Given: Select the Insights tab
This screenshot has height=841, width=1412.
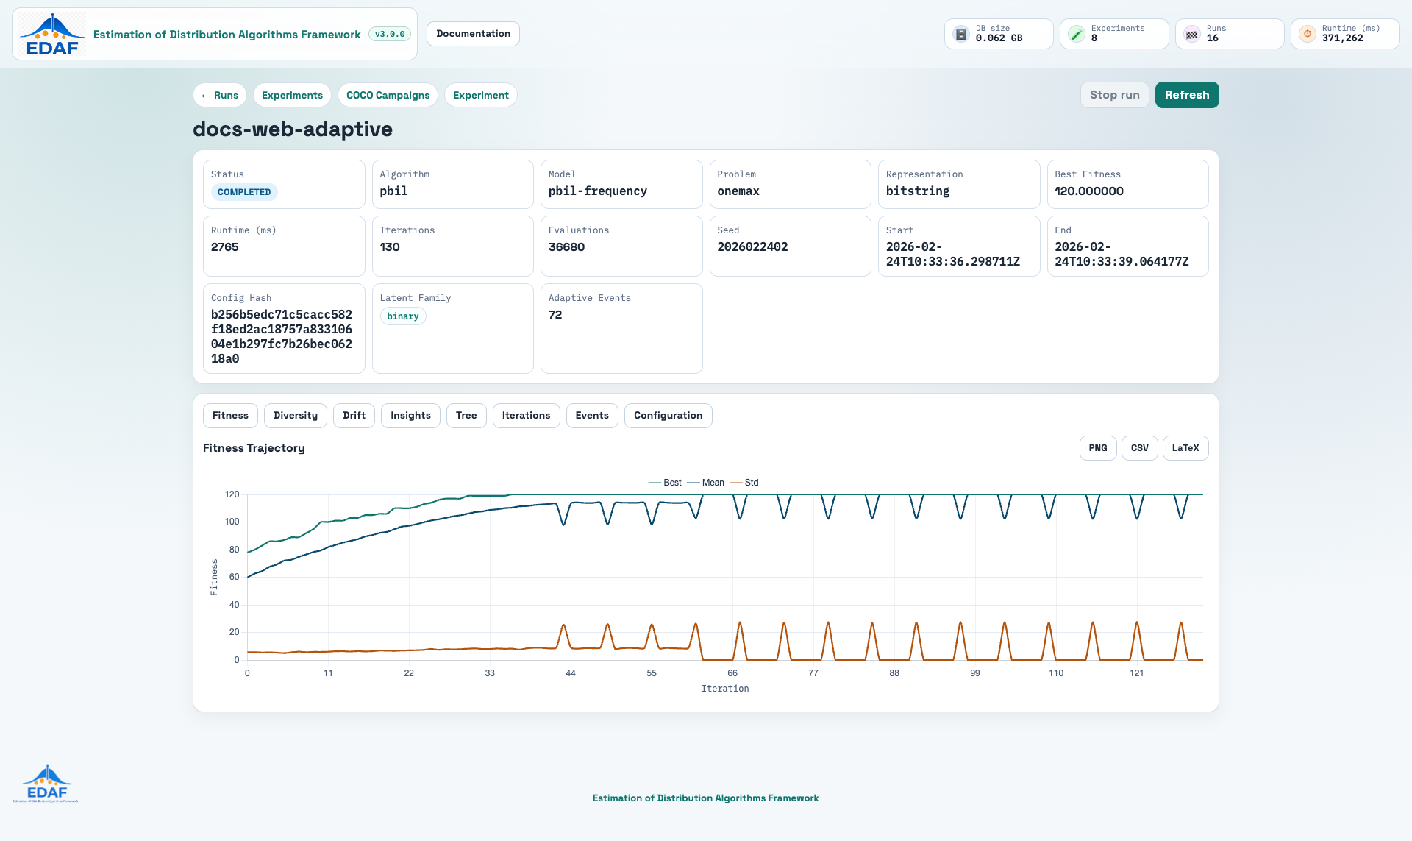Looking at the screenshot, I should click(x=410, y=416).
